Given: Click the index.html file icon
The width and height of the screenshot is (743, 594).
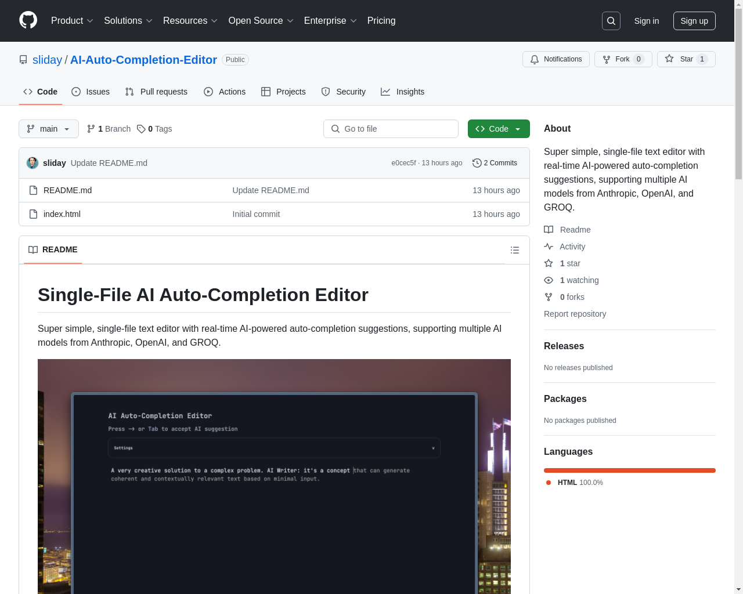Looking at the screenshot, I should tap(34, 214).
